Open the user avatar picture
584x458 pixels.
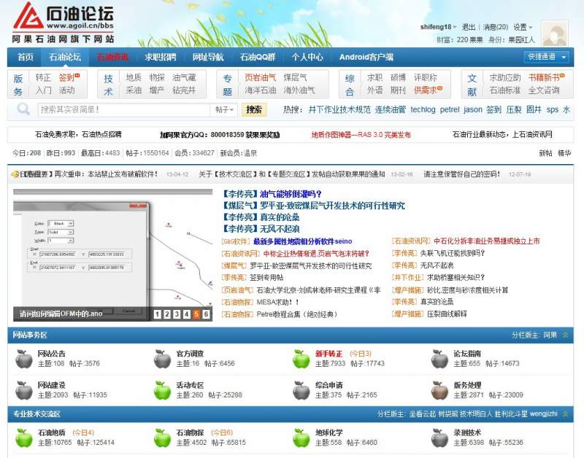coord(555,34)
